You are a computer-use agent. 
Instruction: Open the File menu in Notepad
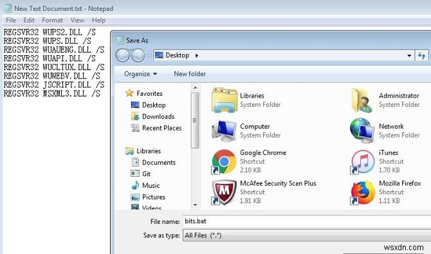click(11, 21)
